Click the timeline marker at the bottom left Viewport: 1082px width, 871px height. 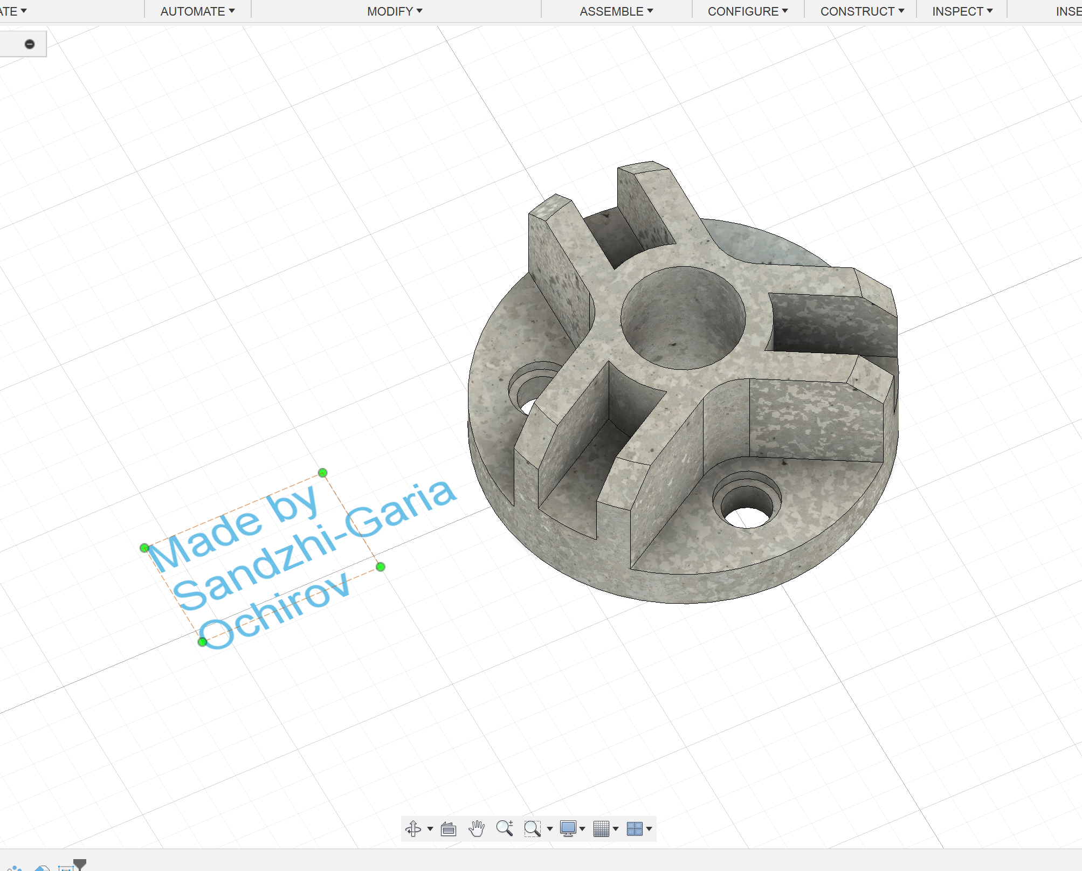tap(80, 865)
